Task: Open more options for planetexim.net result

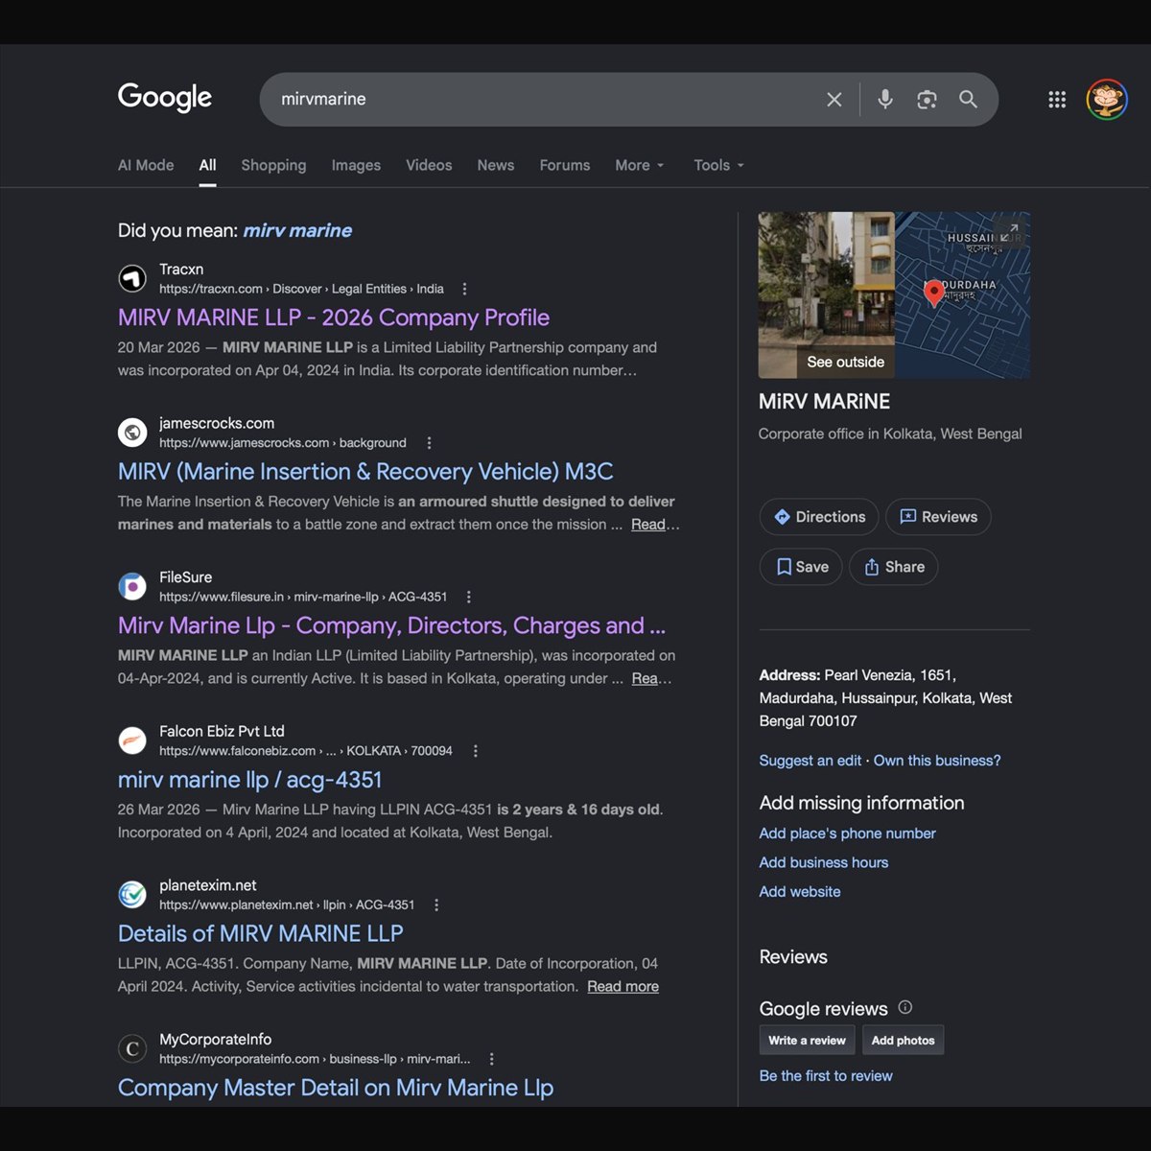Action: (x=436, y=904)
